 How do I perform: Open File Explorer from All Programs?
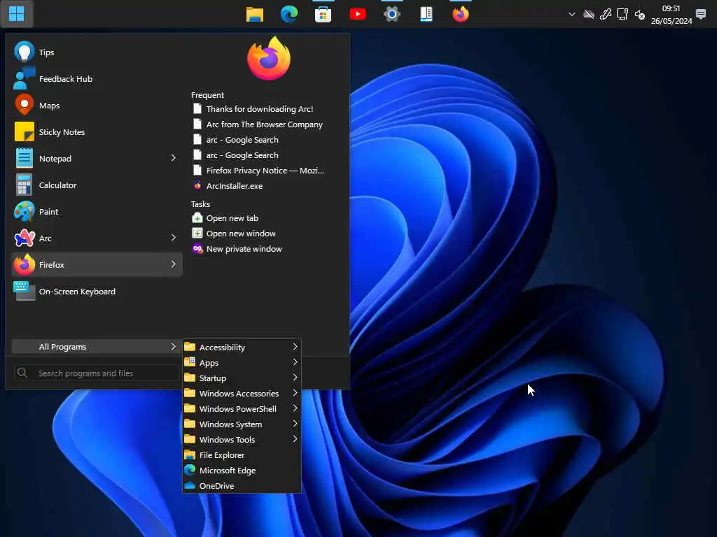(242, 454)
